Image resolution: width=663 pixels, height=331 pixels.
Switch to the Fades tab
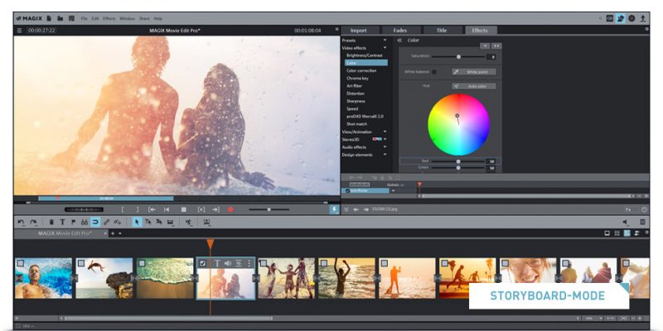pyautogui.click(x=400, y=31)
